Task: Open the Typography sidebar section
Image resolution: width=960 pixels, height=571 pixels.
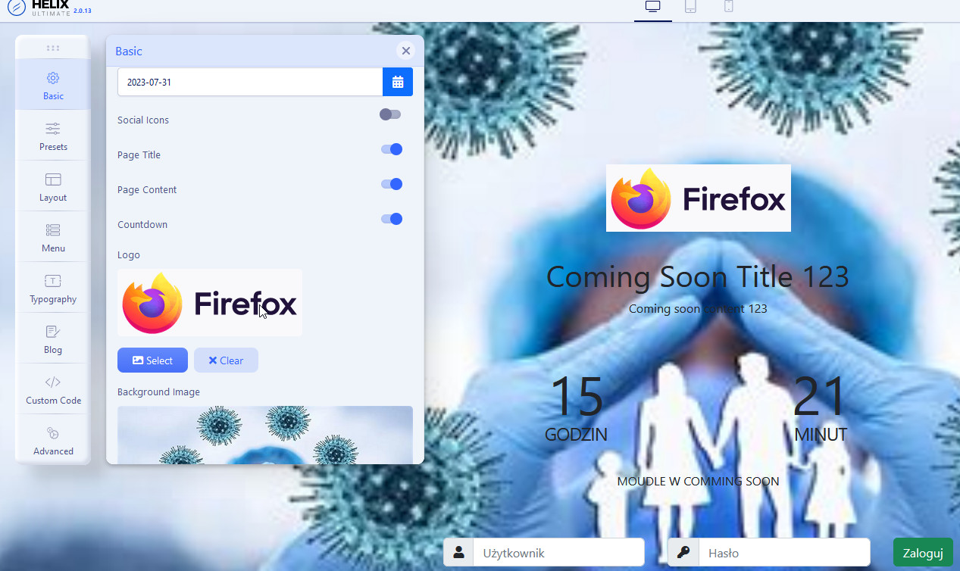Action: (x=53, y=288)
